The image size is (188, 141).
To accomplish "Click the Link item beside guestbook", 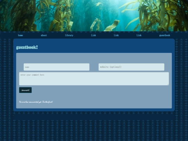I will coord(139,35).
